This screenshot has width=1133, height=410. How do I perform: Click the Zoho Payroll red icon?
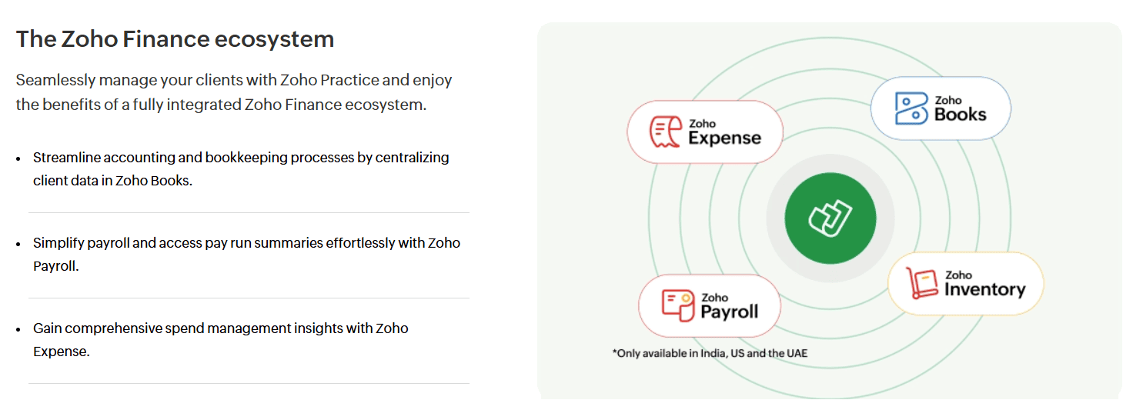pyautogui.click(x=678, y=305)
